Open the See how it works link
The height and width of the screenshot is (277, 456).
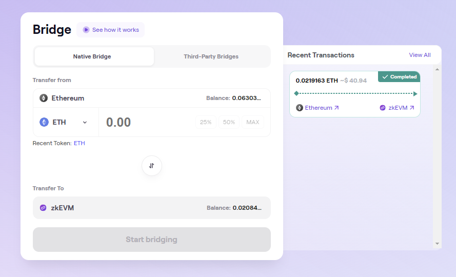pyautogui.click(x=110, y=30)
